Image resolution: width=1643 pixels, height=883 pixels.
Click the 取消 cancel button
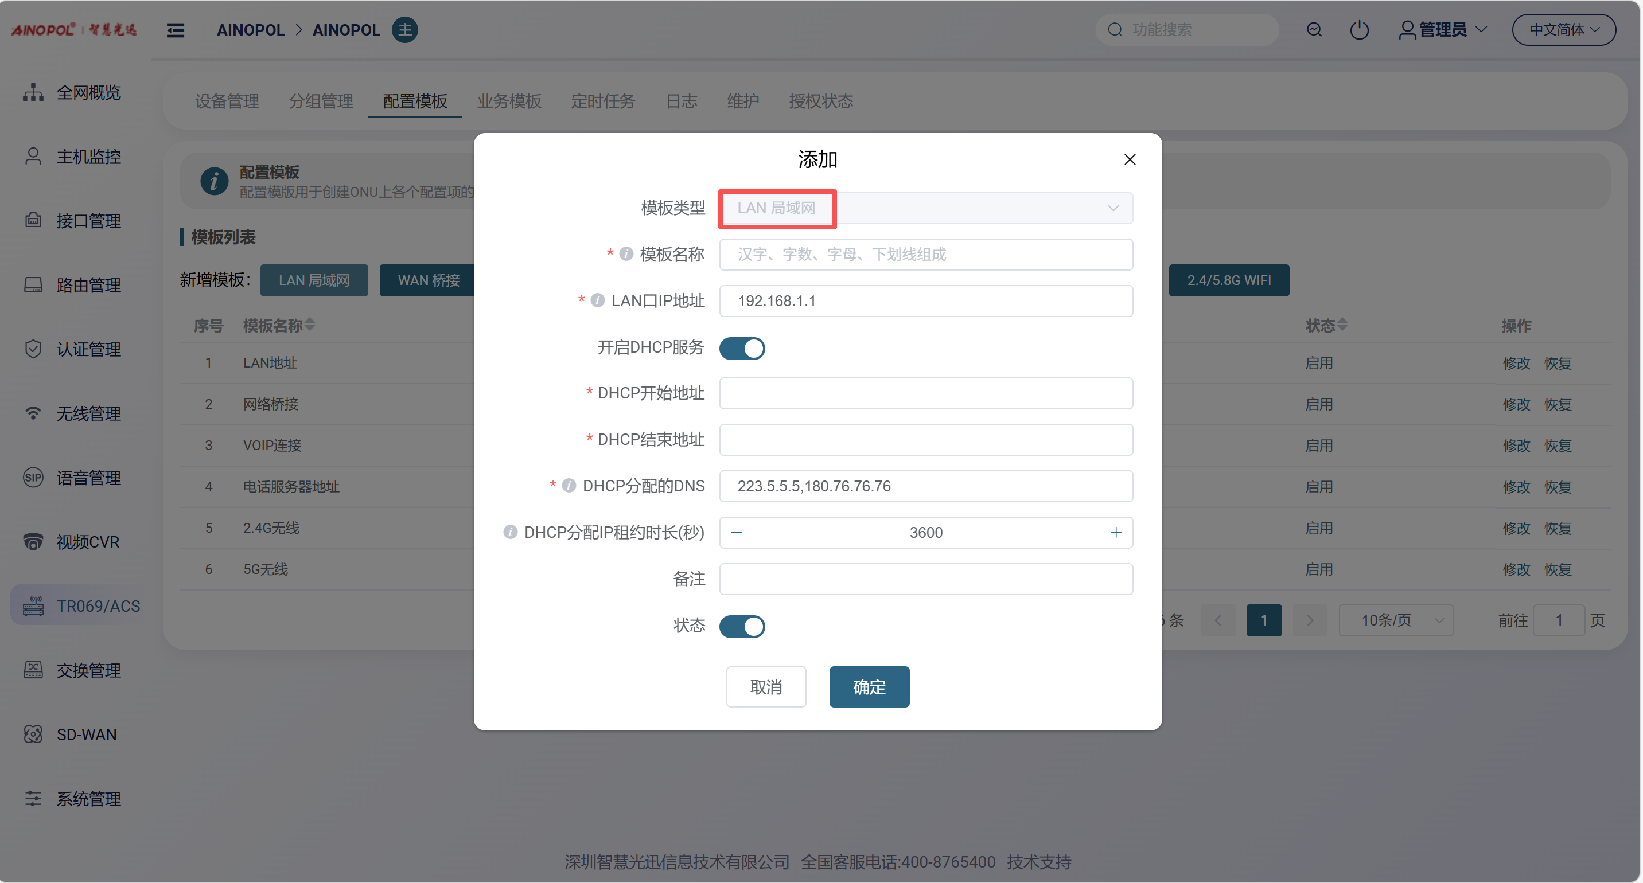pyautogui.click(x=766, y=687)
